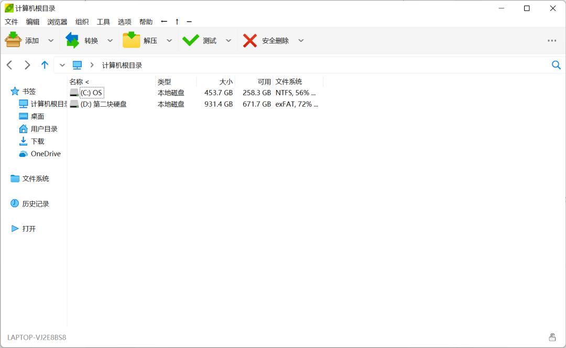Click the 添加 (Add) archive icon

[x=13, y=40]
